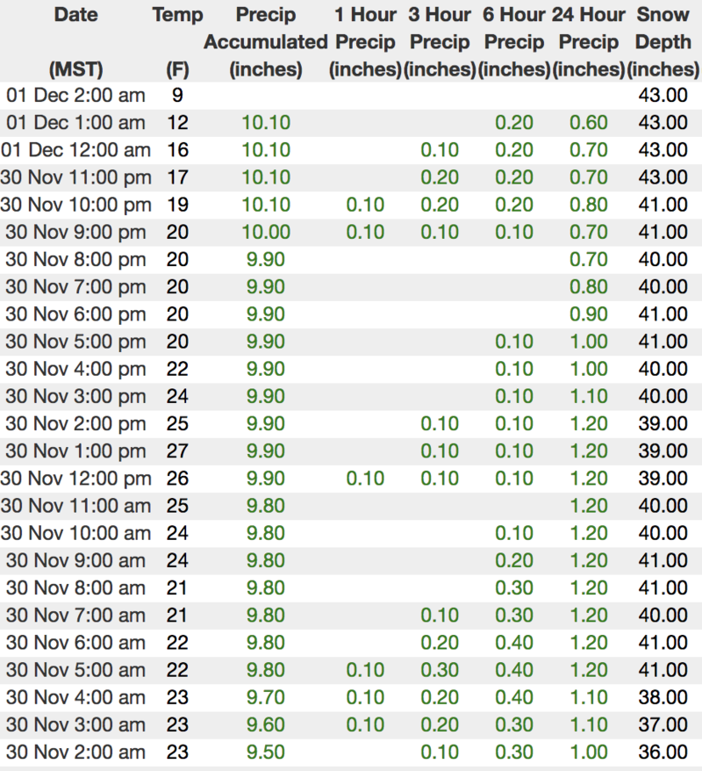Select the 37.00 snow depth value
This screenshot has width=702, height=771.
(x=663, y=725)
